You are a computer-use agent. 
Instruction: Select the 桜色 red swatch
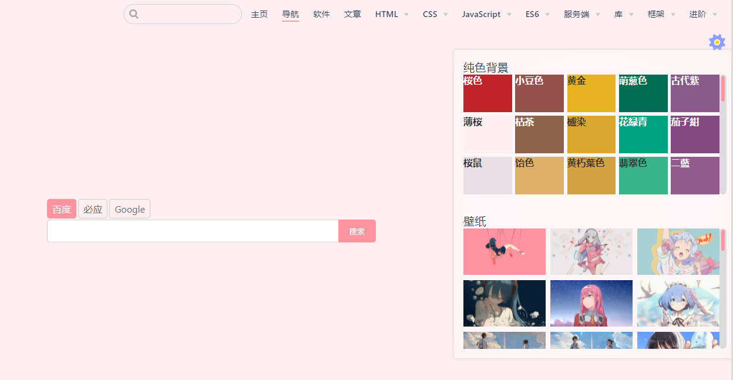click(x=487, y=93)
